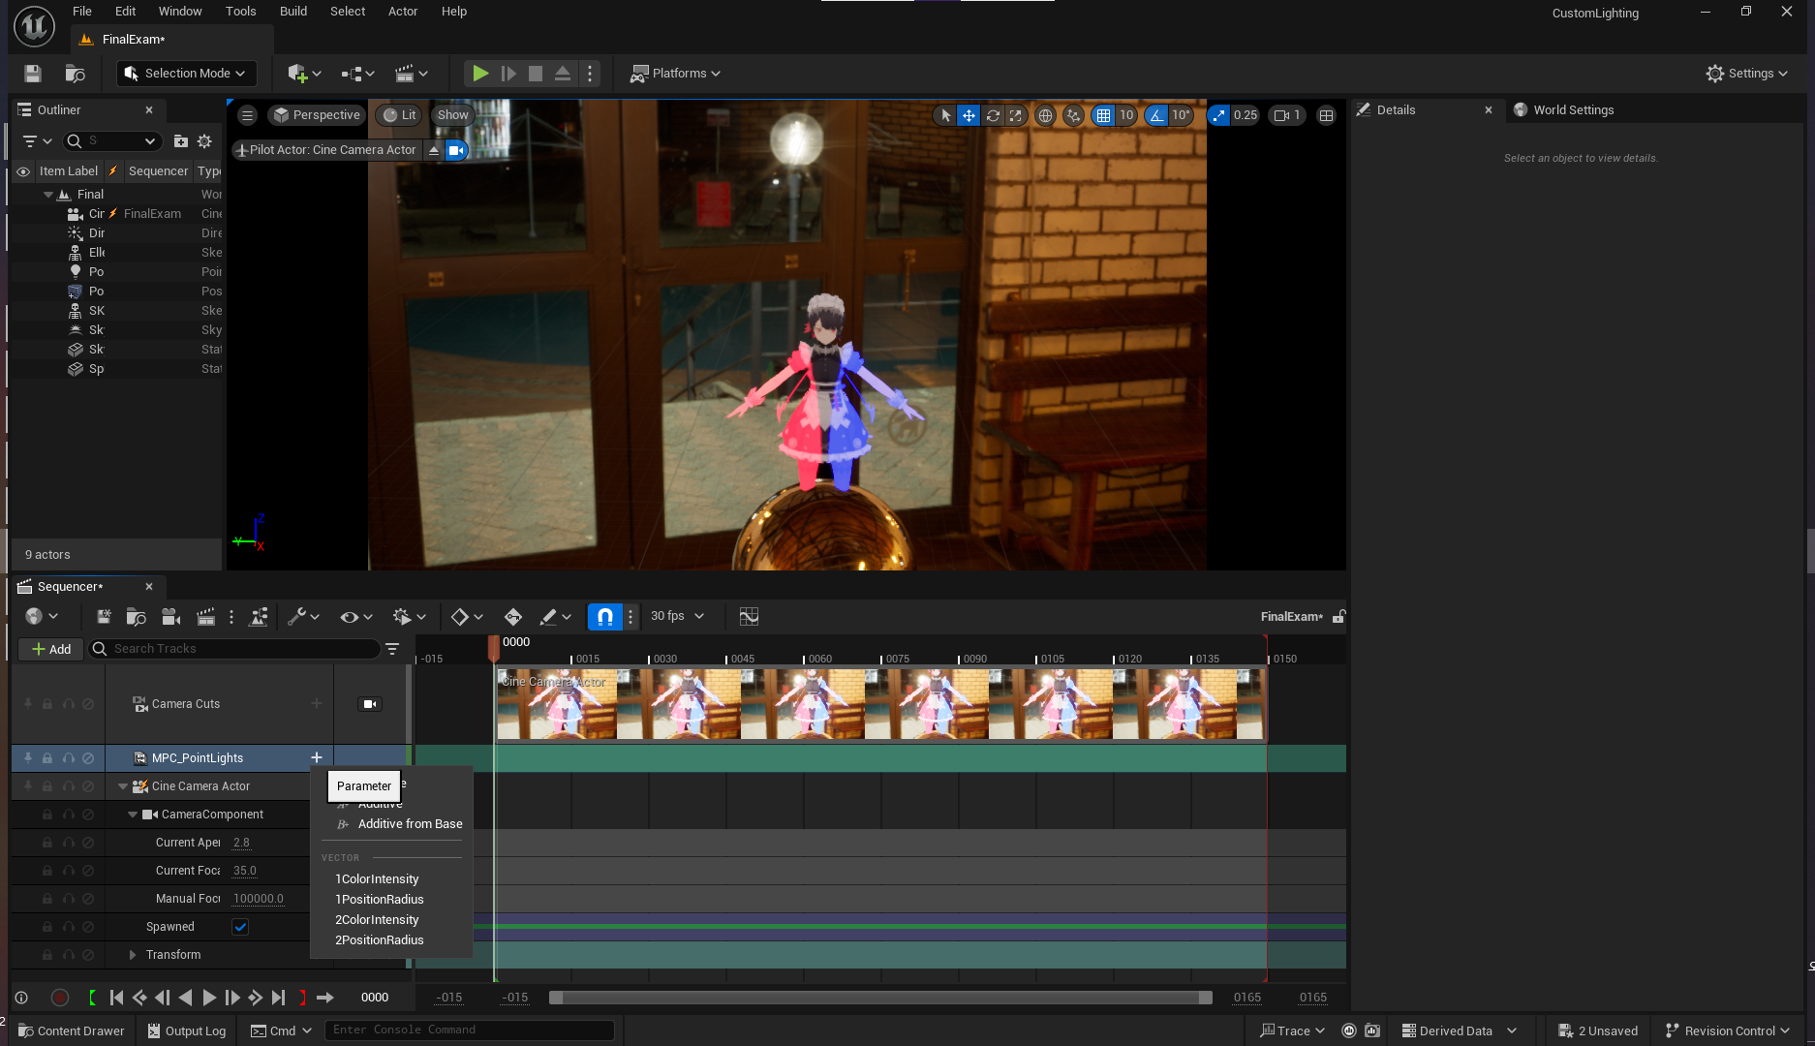Open the Tools menu

[241, 12]
